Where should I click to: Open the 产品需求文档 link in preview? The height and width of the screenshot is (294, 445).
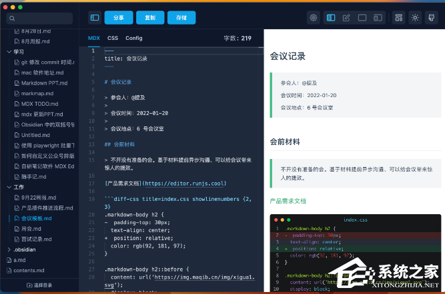click(x=288, y=201)
